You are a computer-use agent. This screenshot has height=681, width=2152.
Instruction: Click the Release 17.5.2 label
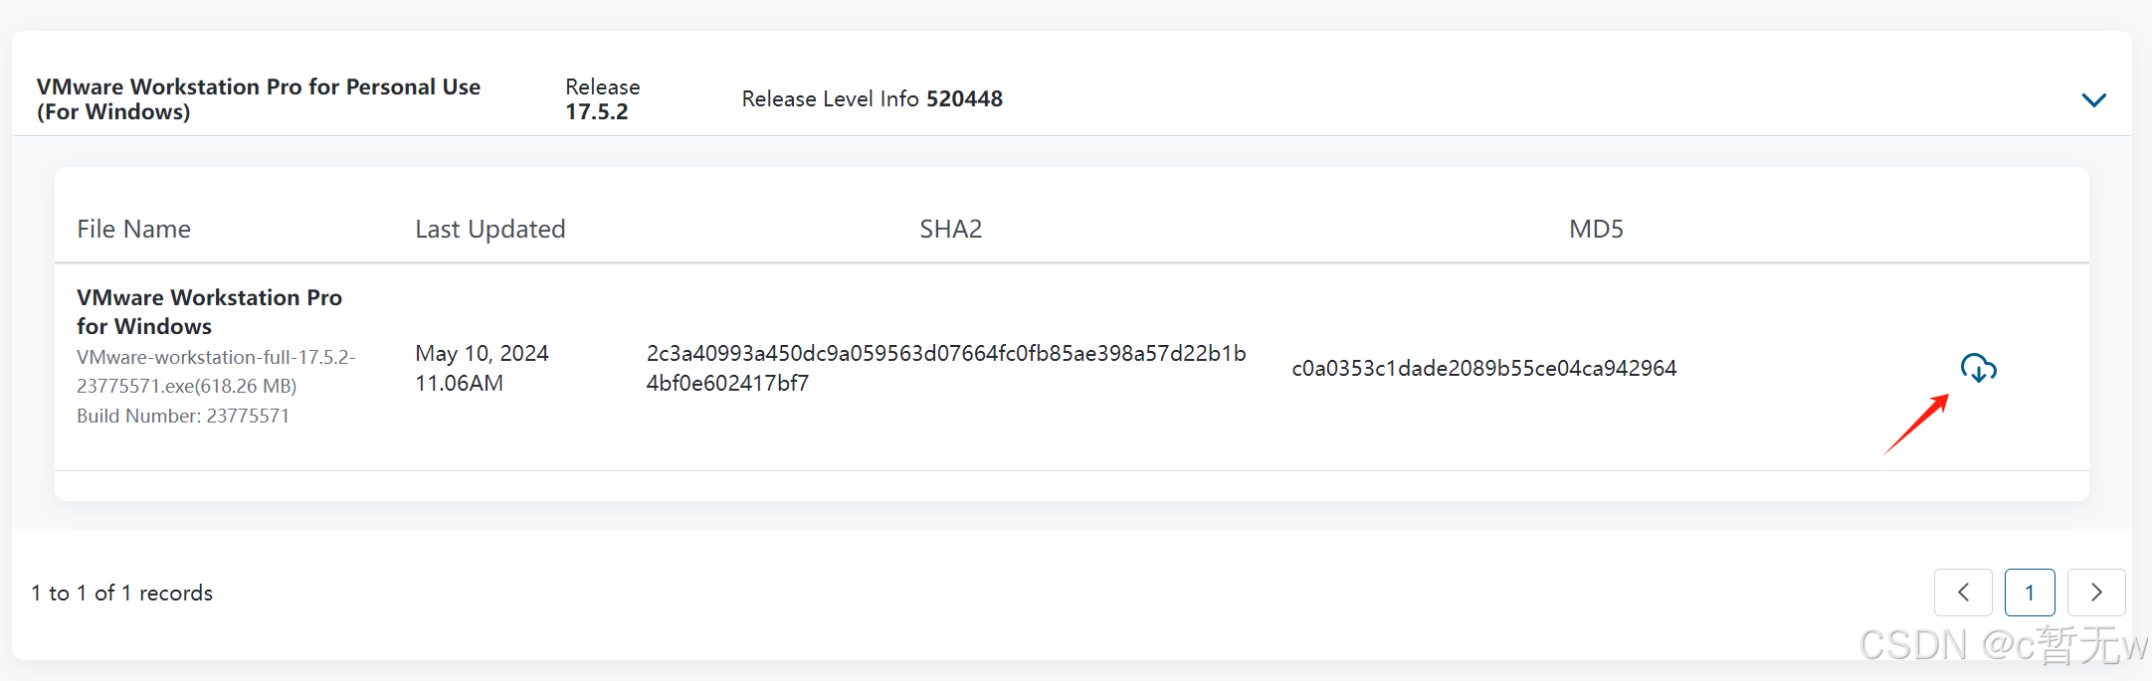(602, 99)
